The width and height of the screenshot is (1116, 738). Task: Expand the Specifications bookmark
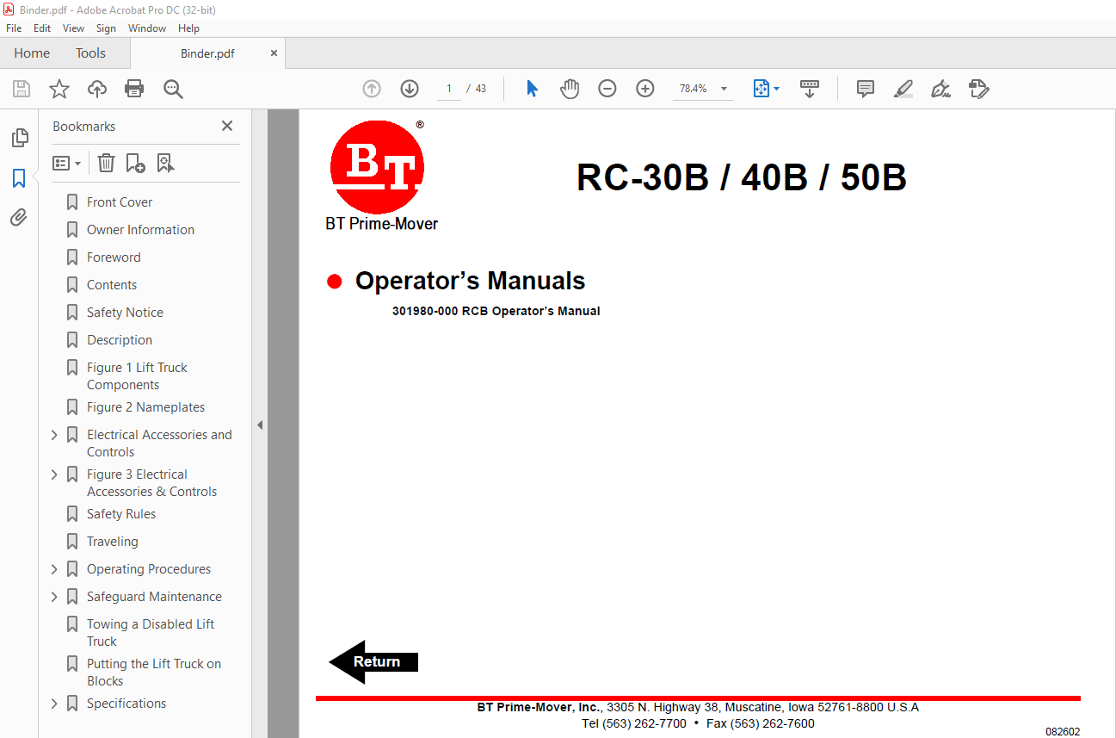click(54, 704)
